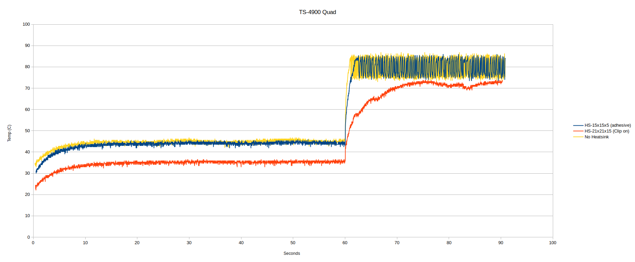Viewport: 635px width, 262px height.
Task: Click x-axis label 80
Action: [x=449, y=243]
